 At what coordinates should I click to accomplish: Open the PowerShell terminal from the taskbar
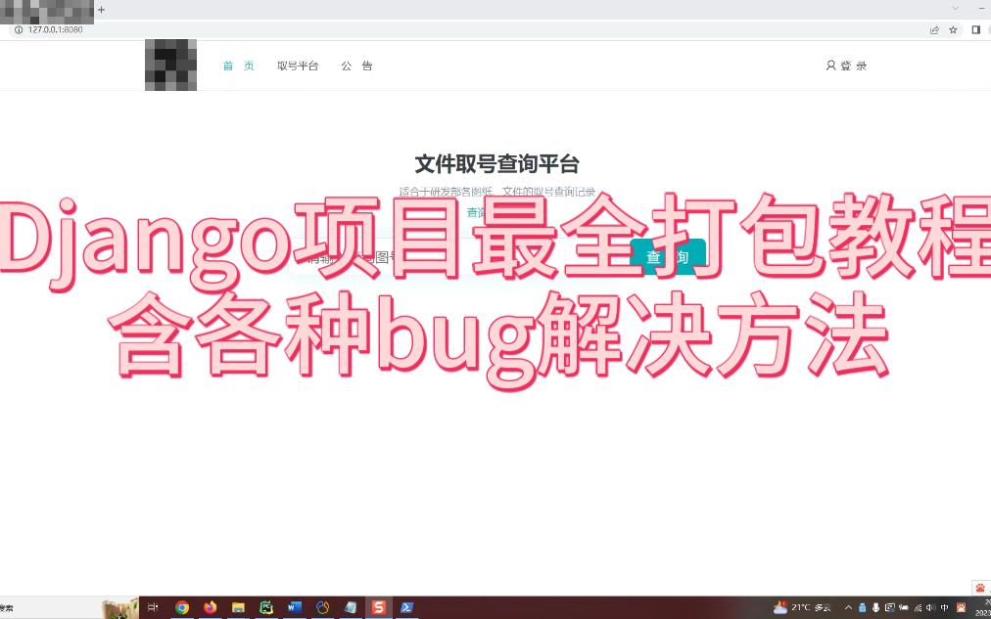point(405,607)
